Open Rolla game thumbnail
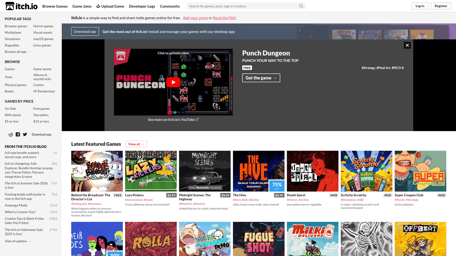This screenshot has height=256, width=456. 151,239
